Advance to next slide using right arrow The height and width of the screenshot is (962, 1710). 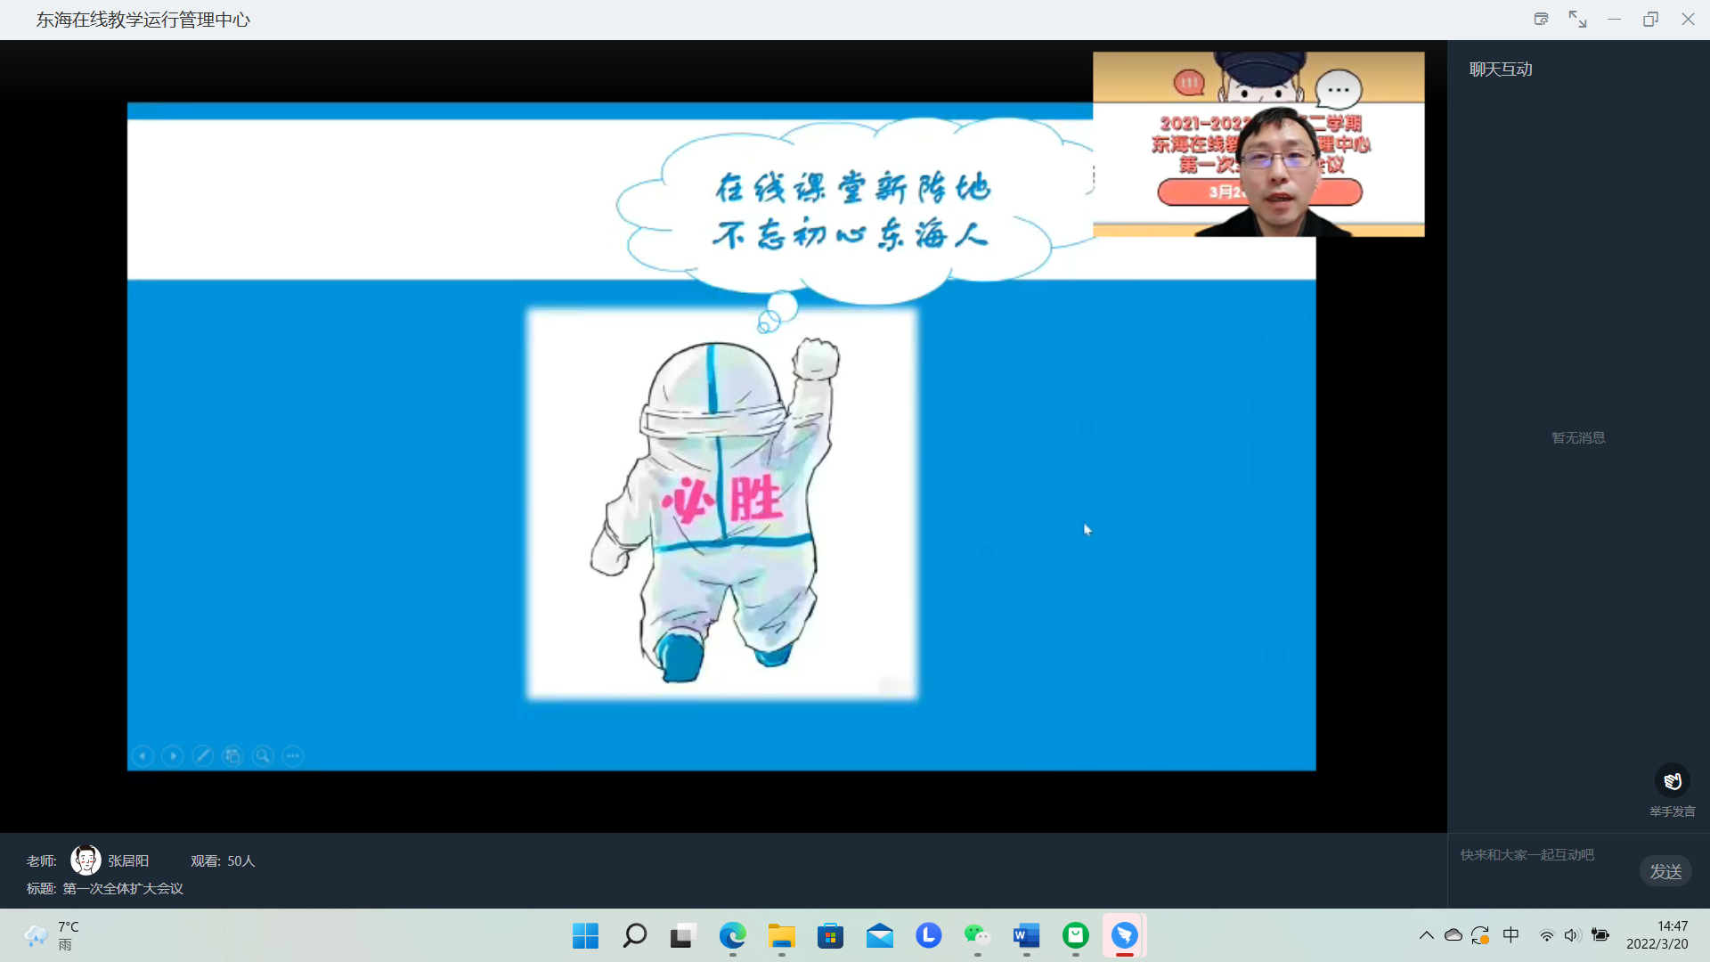click(173, 756)
